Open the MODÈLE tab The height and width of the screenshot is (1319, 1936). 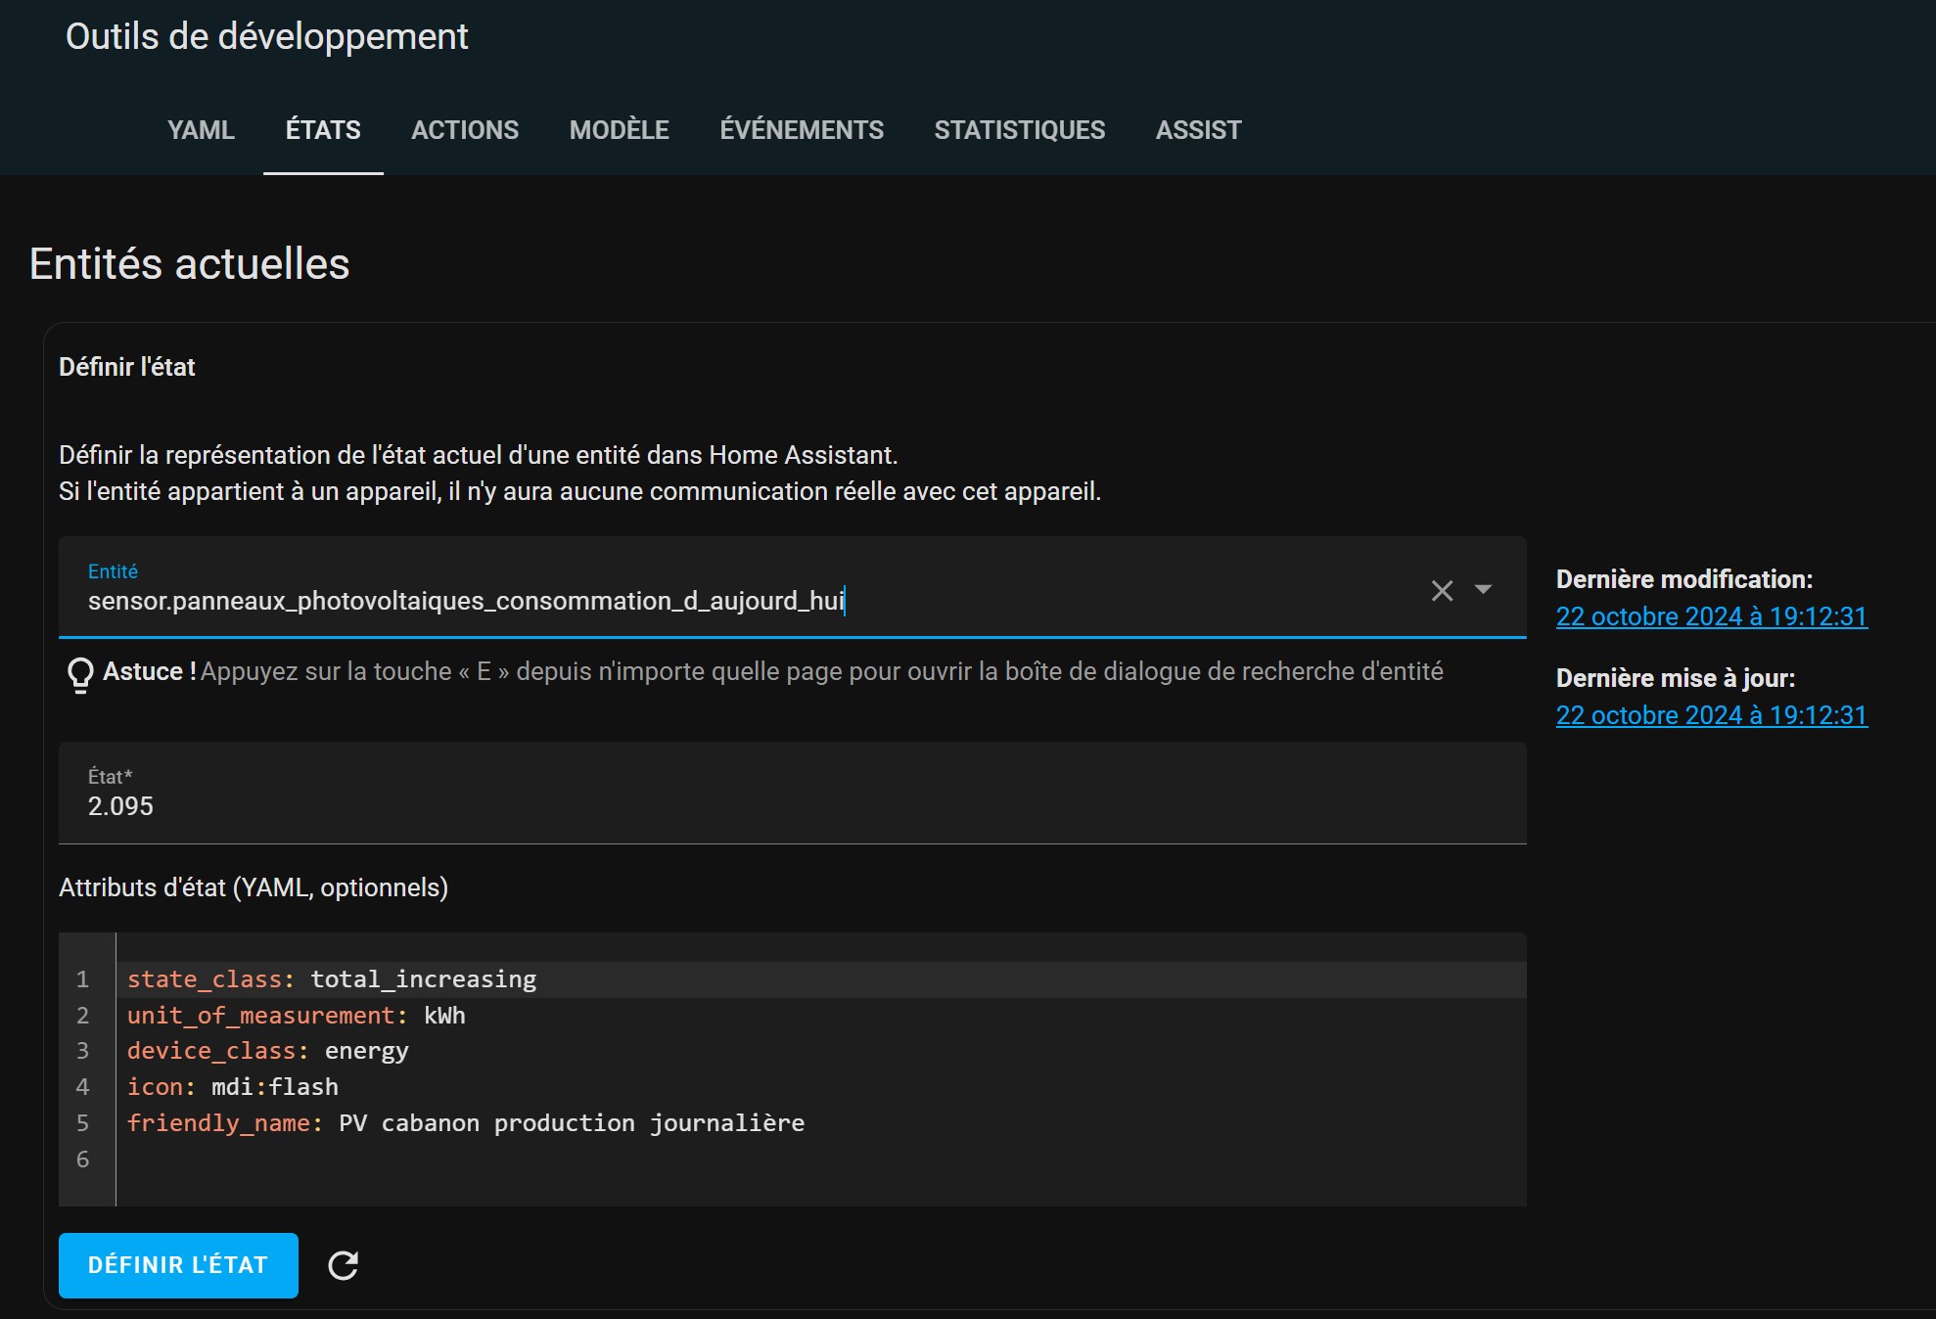[x=620, y=130]
